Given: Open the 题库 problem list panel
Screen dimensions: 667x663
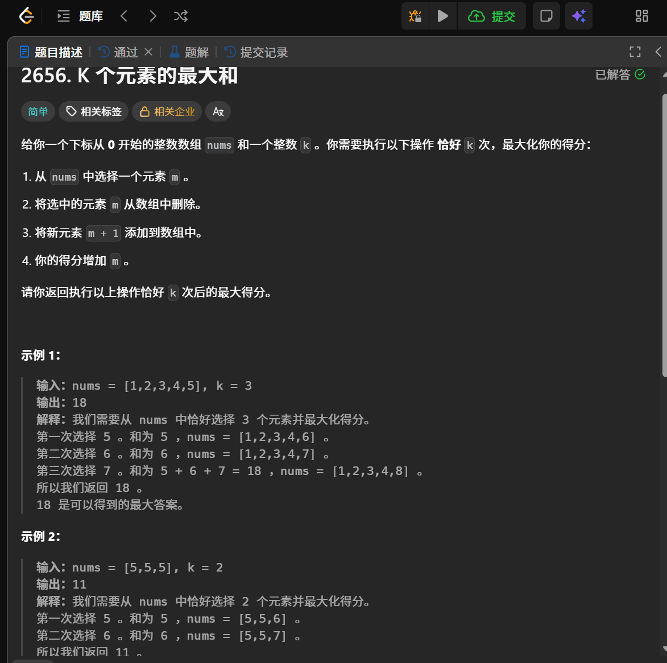Looking at the screenshot, I should [80, 16].
